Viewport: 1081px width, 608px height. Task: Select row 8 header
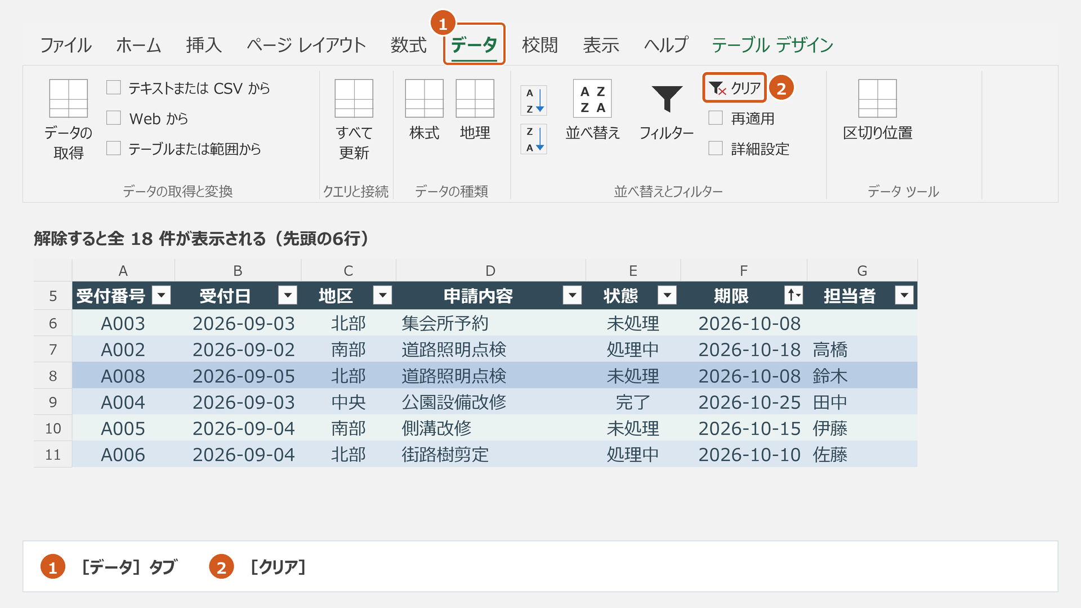click(53, 376)
